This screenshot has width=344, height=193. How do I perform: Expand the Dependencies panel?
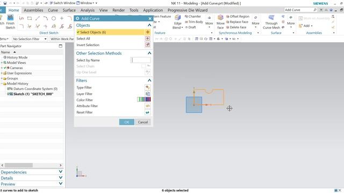tap(61, 172)
